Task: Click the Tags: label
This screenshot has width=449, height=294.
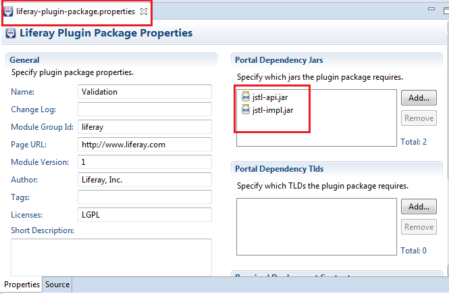Action: [x=20, y=197]
